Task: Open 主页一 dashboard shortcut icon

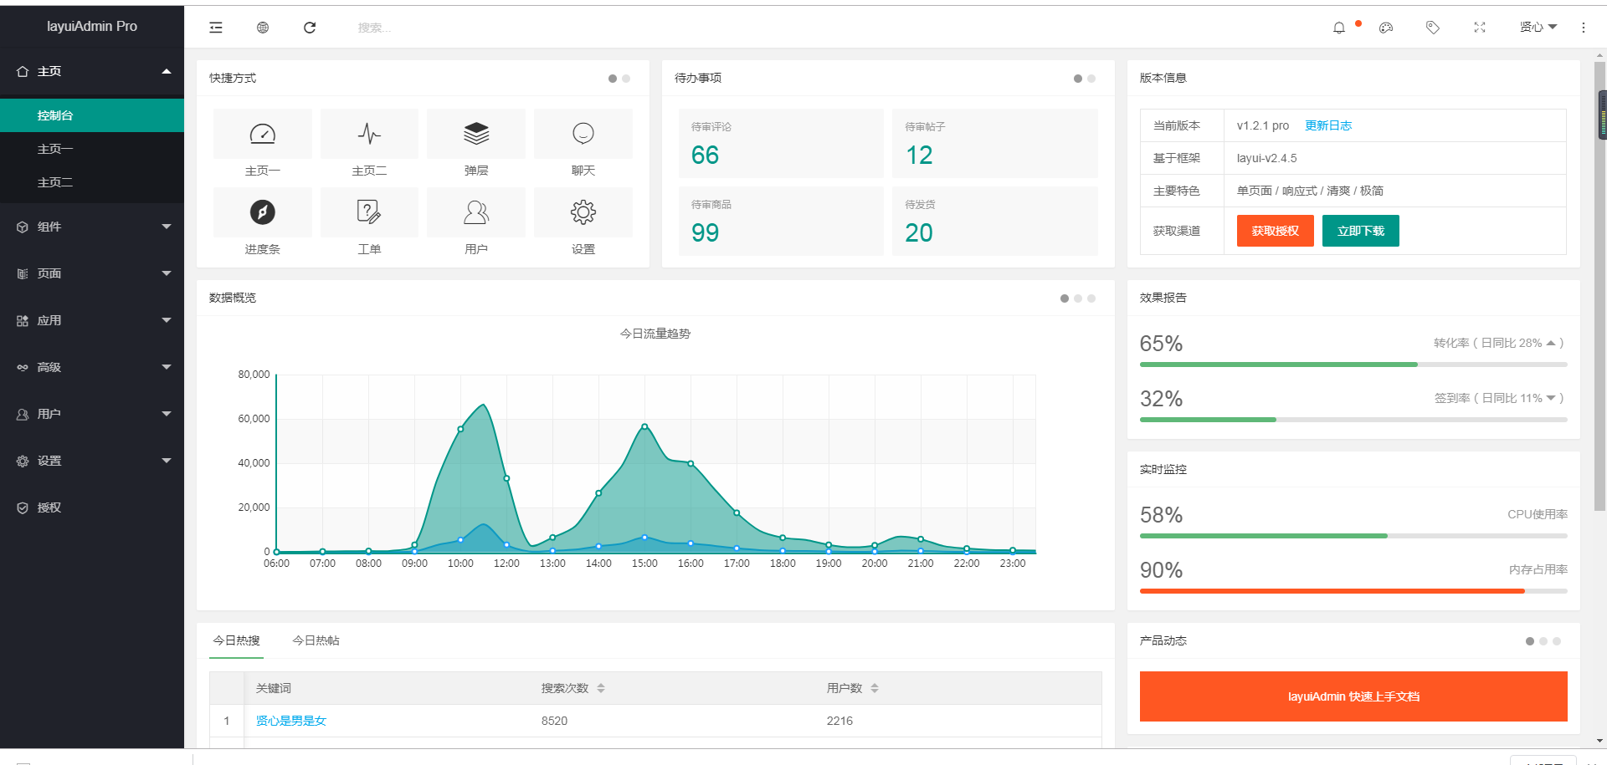Action: click(263, 134)
